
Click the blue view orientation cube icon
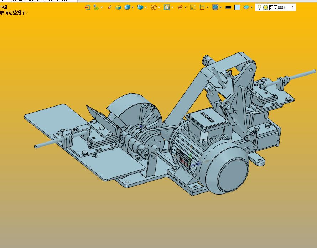[140, 7]
